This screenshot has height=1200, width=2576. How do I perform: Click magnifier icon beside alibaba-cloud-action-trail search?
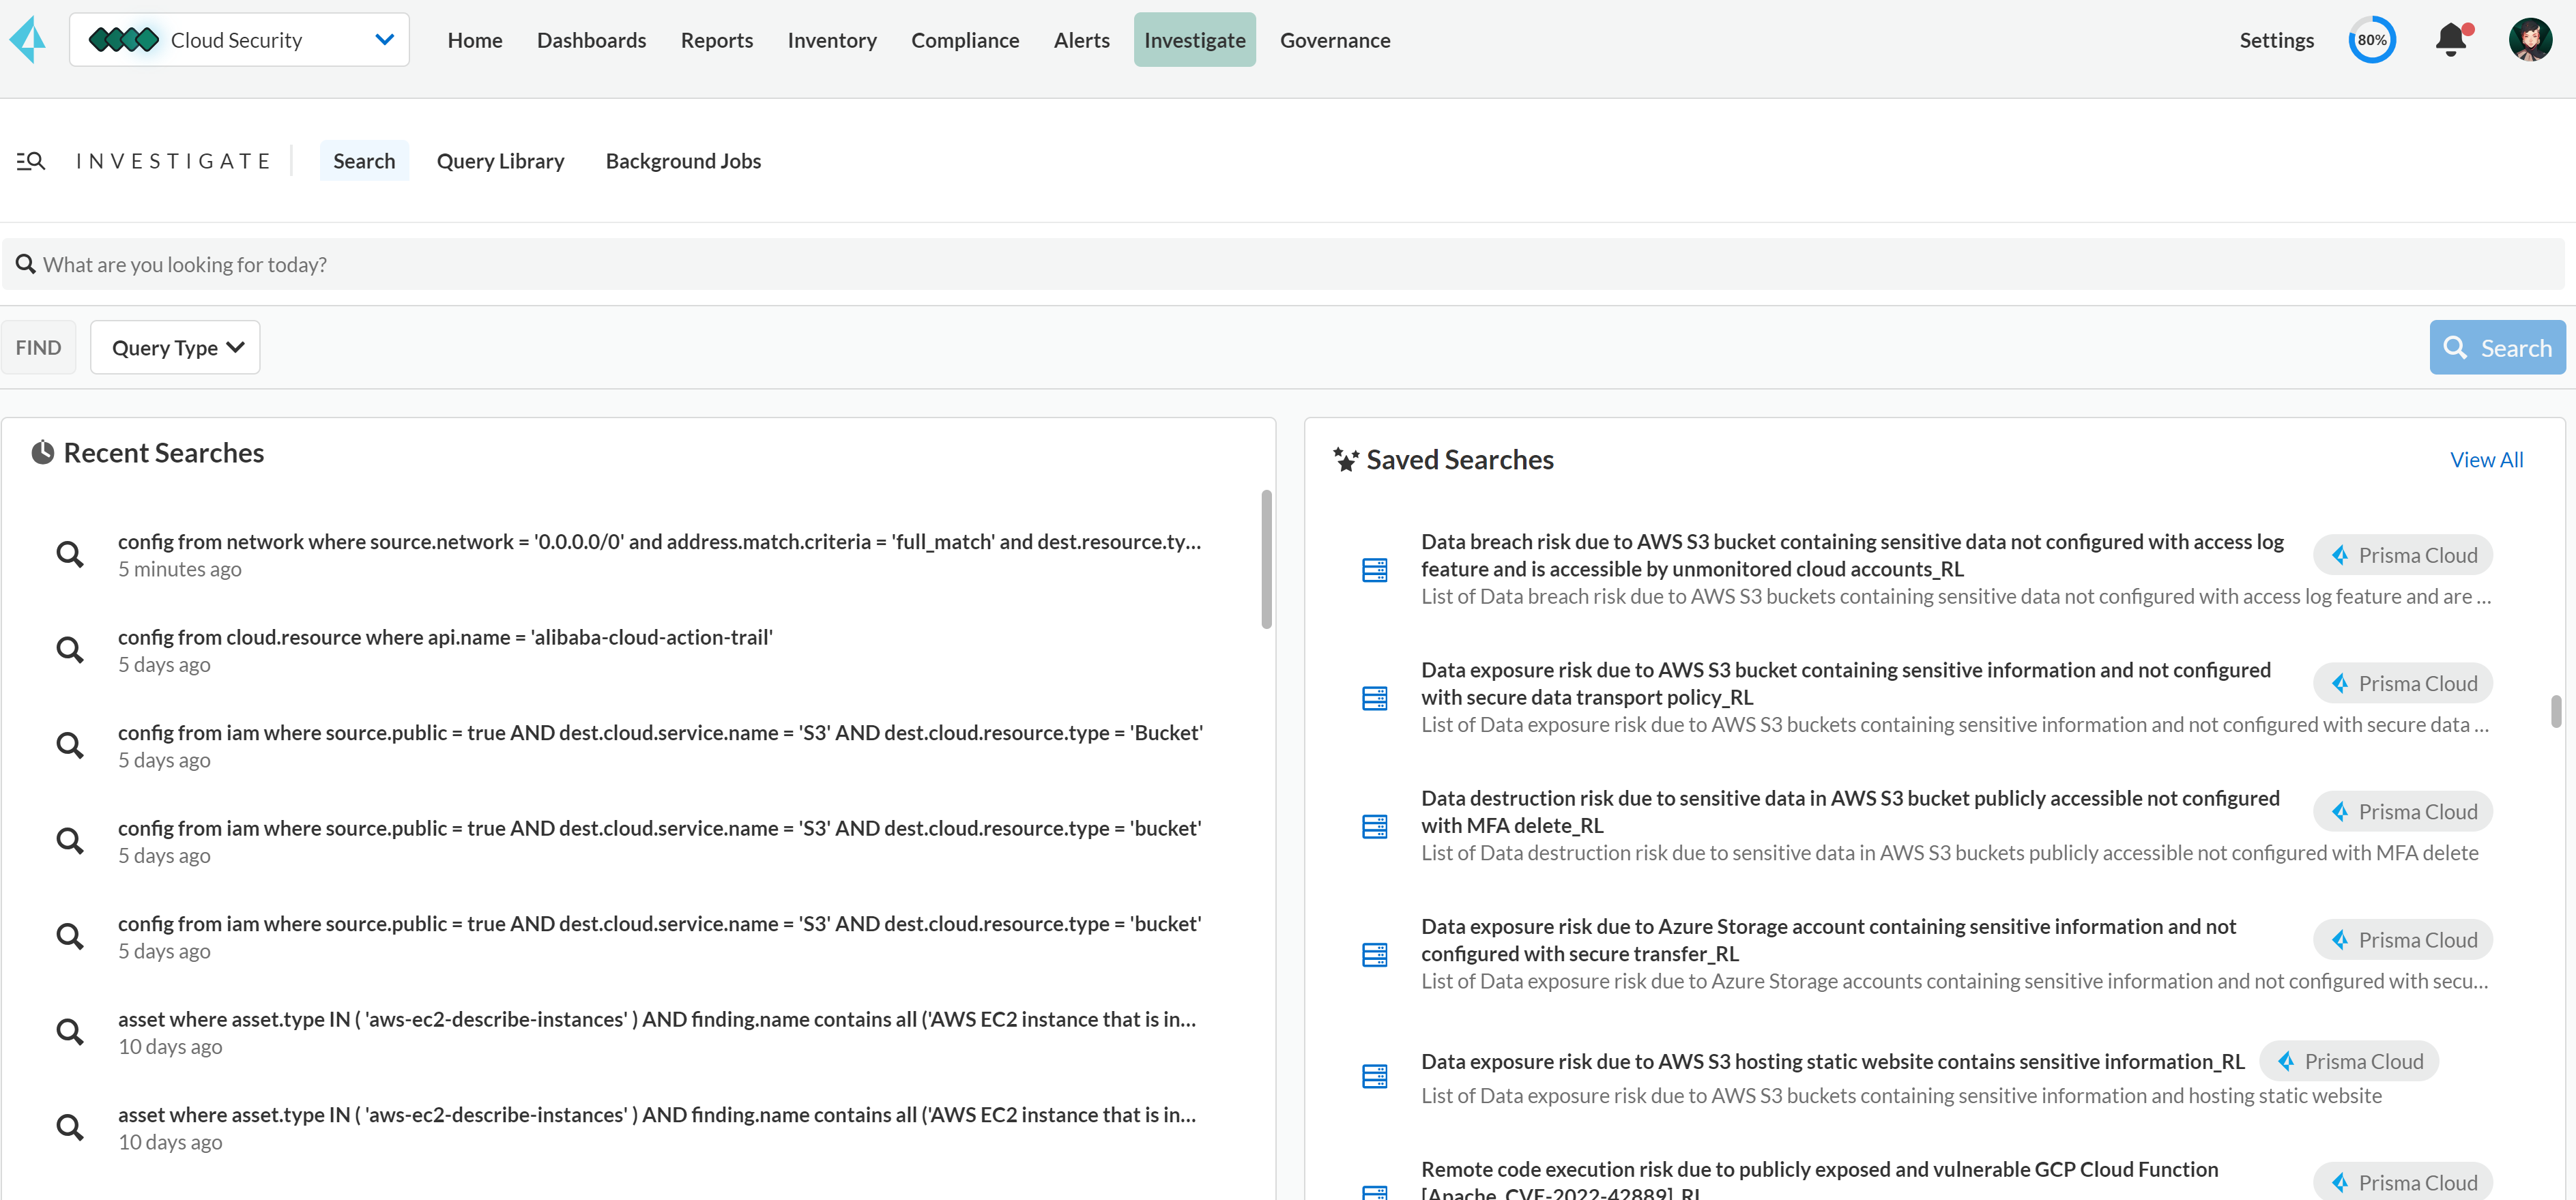[x=70, y=650]
